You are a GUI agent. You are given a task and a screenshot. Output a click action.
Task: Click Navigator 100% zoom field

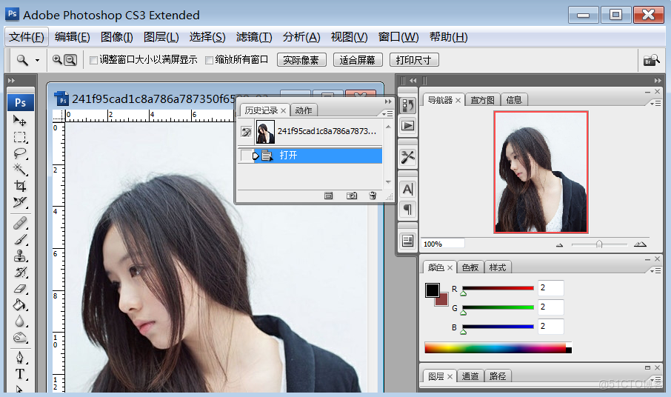[442, 244]
